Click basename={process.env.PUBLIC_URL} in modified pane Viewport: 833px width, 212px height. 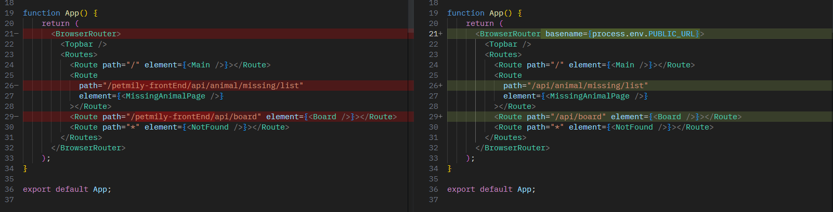[x=622, y=34]
